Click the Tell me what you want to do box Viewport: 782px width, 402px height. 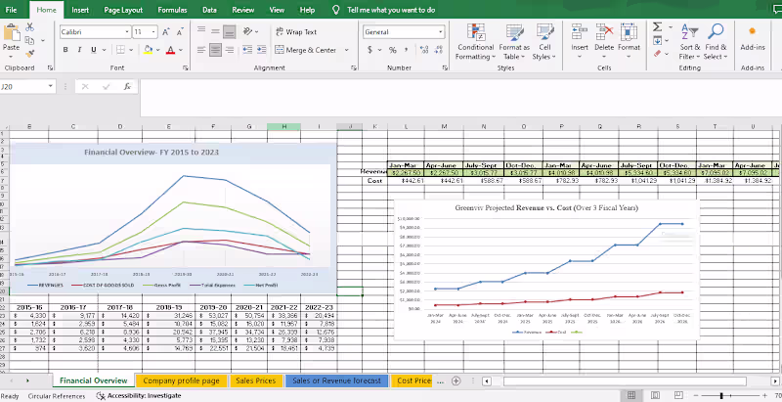point(389,8)
